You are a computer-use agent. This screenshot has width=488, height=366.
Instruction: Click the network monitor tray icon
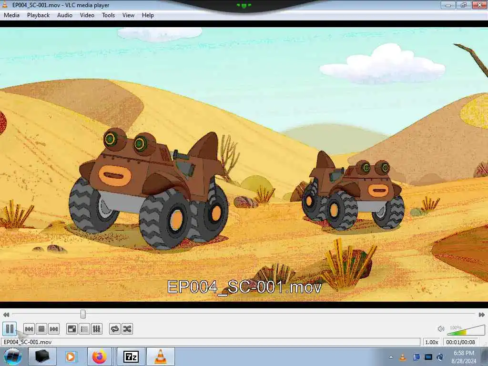428,357
